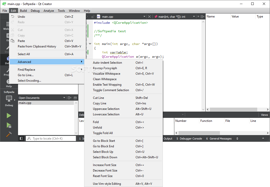Open the main.cpp file dropdown in editor
The height and width of the screenshot is (187, 270).
click(x=144, y=17)
